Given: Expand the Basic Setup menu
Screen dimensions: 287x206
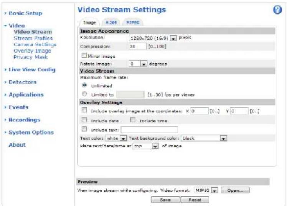Looking at the screenshot, I should 25,13.
